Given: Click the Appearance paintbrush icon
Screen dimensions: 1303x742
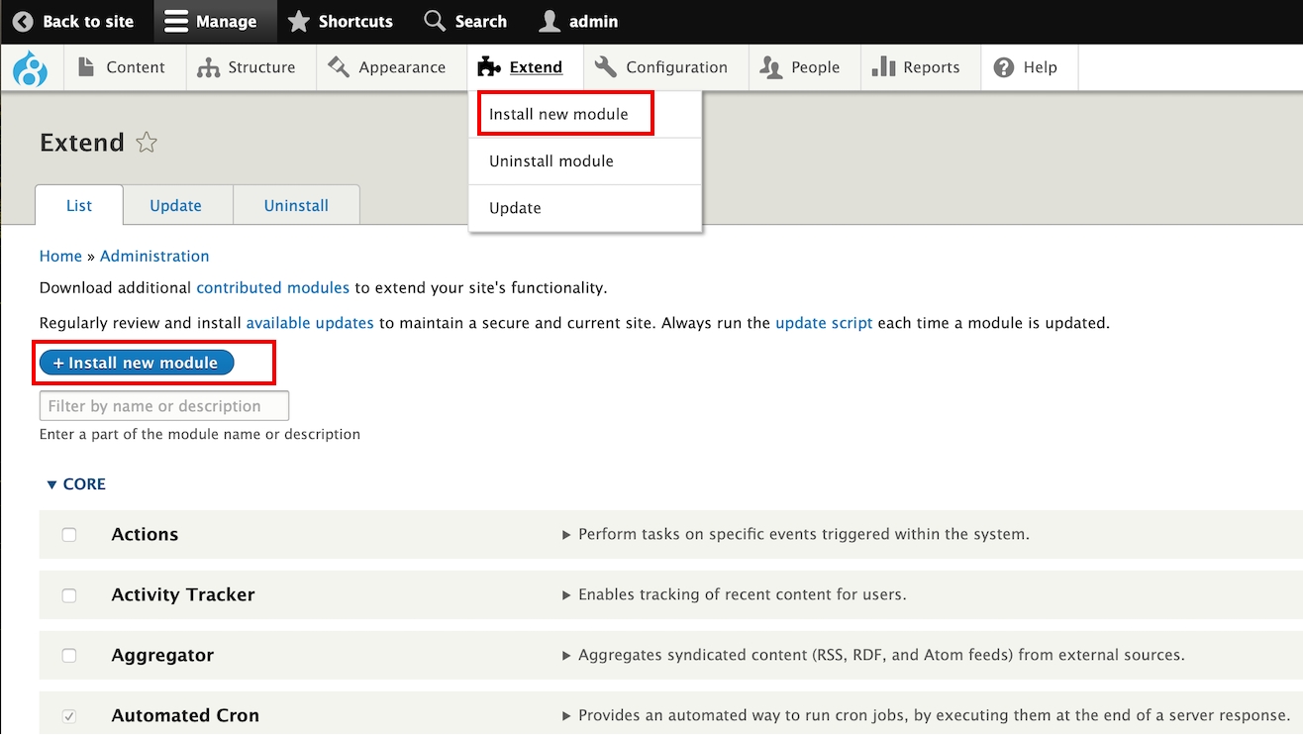Looking at the screenshot, I should 339,66.
